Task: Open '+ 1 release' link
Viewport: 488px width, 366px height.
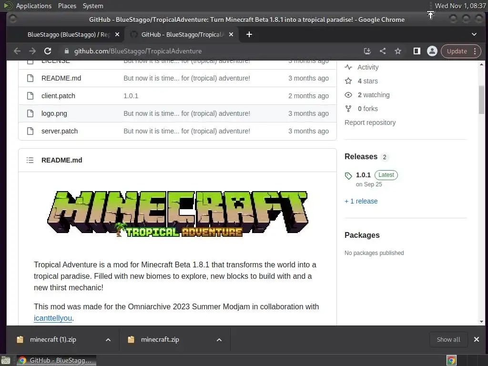Action: pos(361,202)
